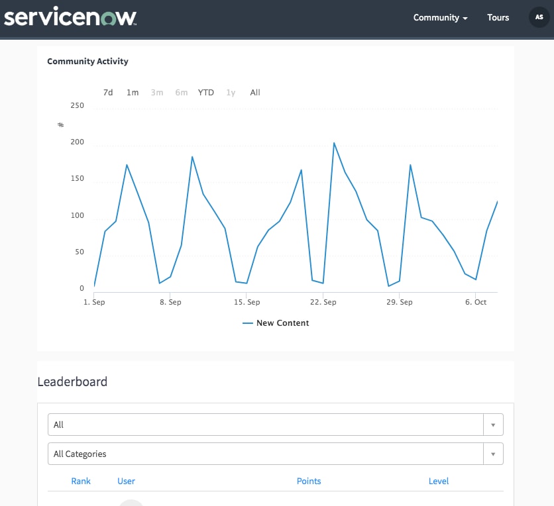Select the All chart range

pyautogui.click(x=254, y=93)
